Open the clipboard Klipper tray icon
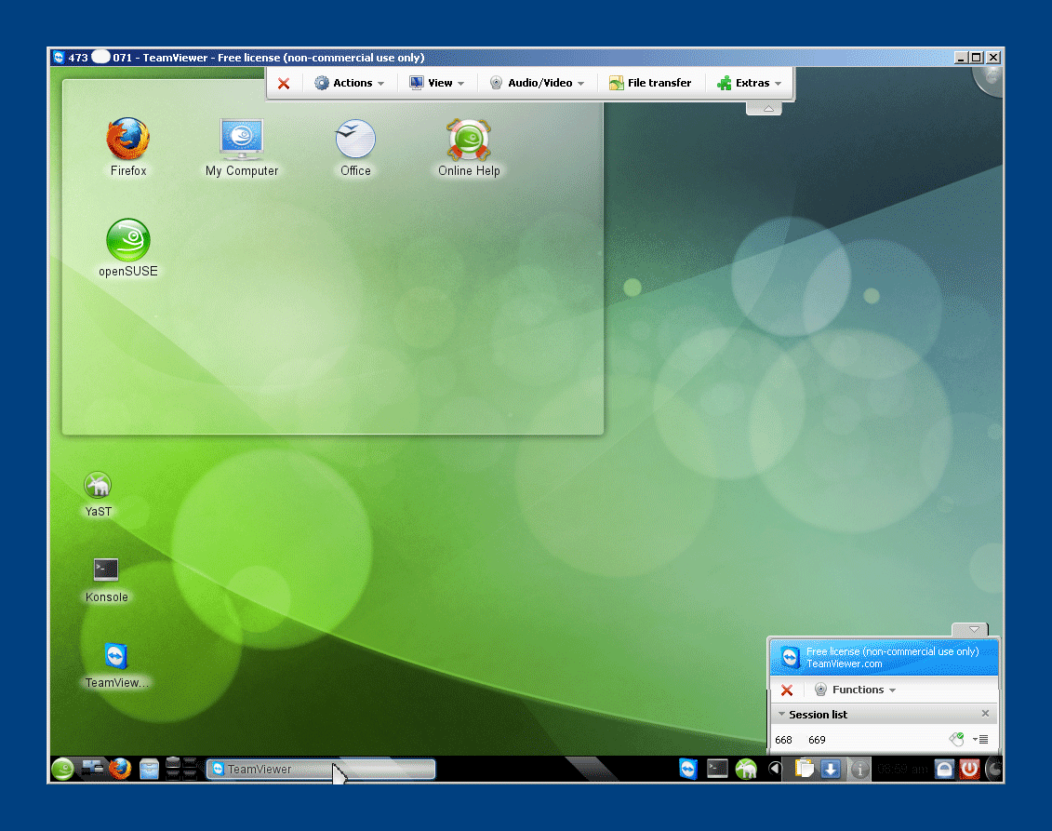Image resolution: width=1052 pixels, height=831 pixels. click(804, 770)
